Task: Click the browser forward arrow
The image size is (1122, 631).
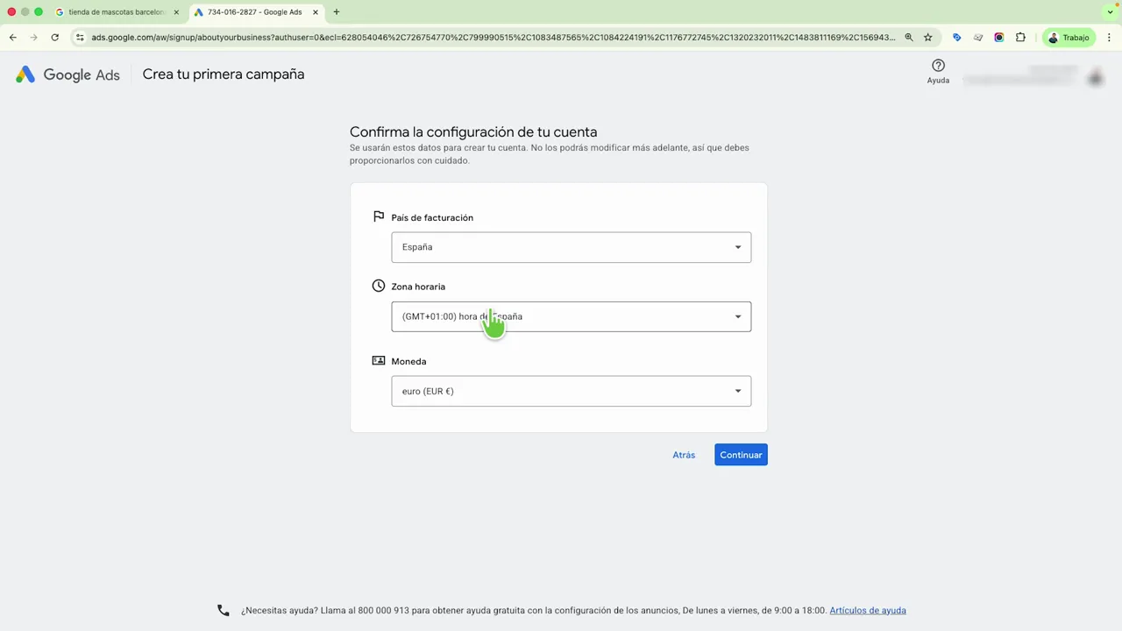Action: coord(33,38)
